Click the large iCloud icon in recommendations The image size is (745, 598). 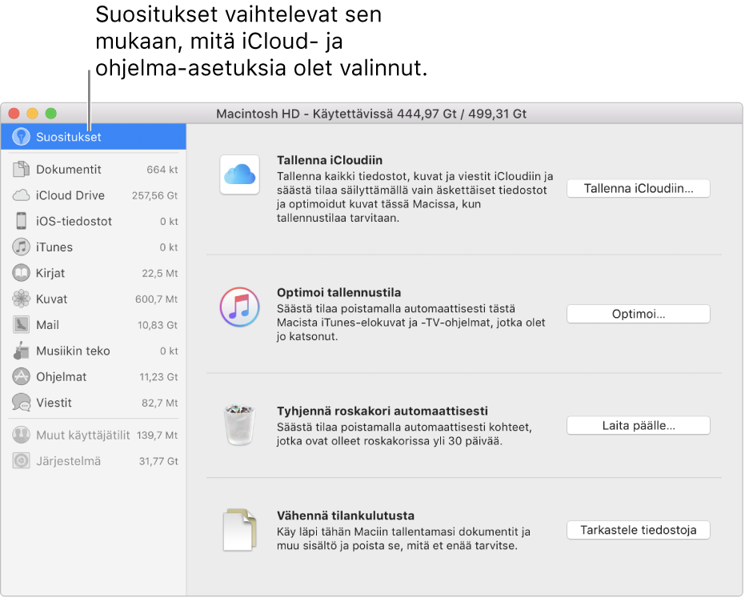[239, 175]
